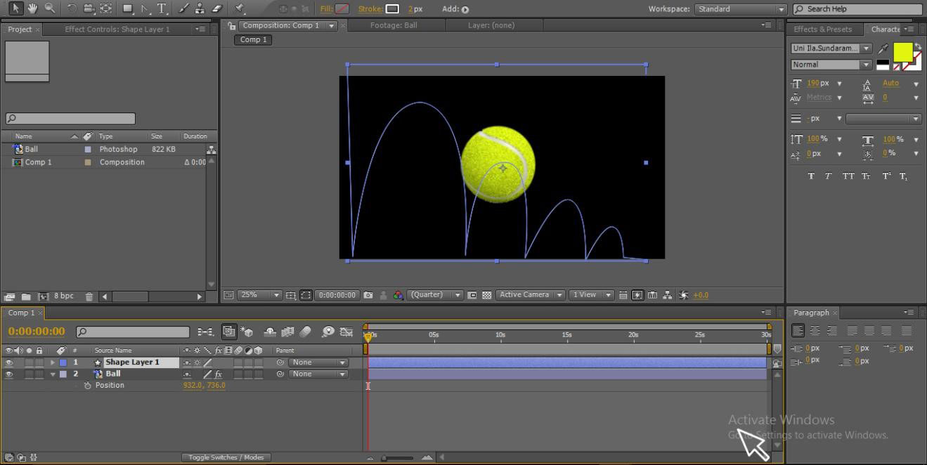Toggle Motion Blur for compositions
This screenshot has width=927, height=465.
[x=287, y=332]
